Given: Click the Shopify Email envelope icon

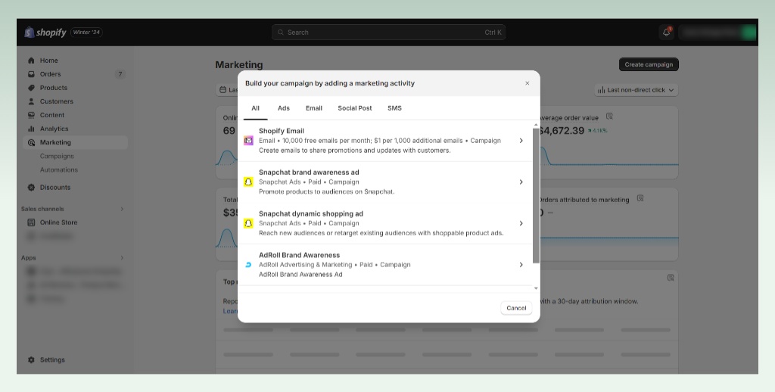Looking at the screenshot, I should 248,141.
